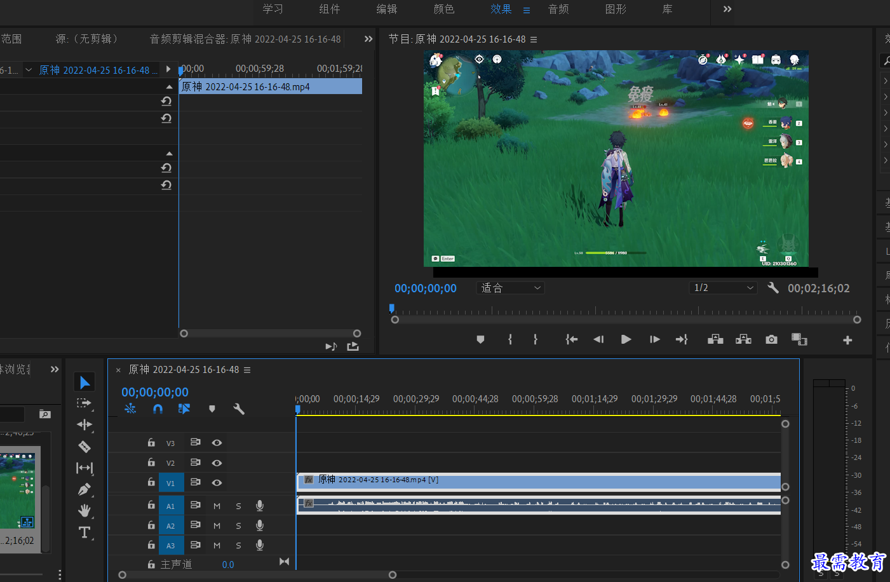Switch to 音频 workspace
Viewport: 890px width, 582px height.
click(558, 9)
